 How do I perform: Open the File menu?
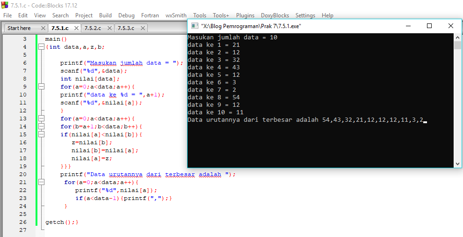pos(7,15)
